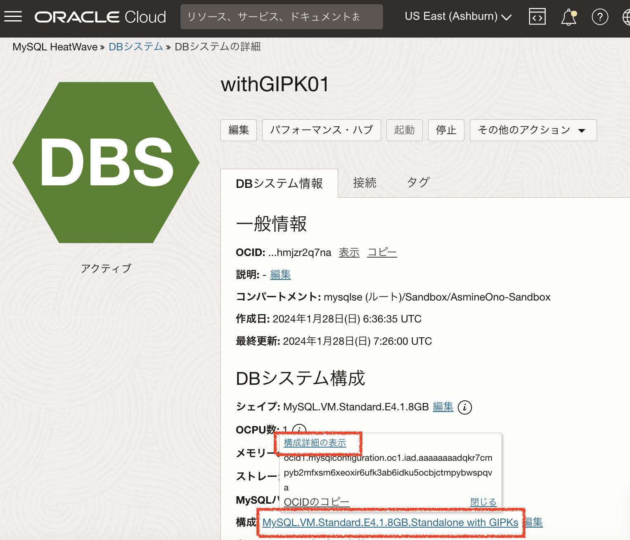Close the popup with 閉じる

click(483, 502)
